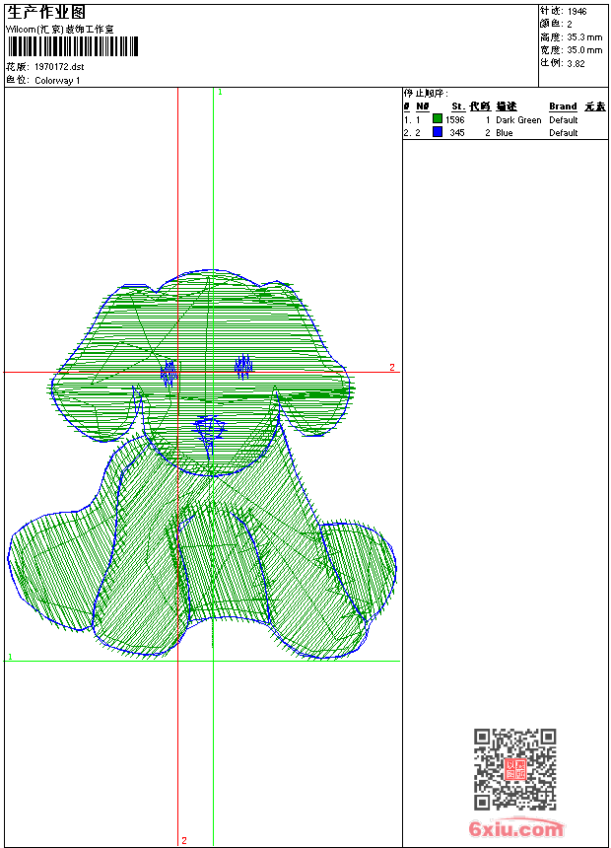Select the right blue-stitched eye of the dog

pyautogui.click(x=243, y=368)
